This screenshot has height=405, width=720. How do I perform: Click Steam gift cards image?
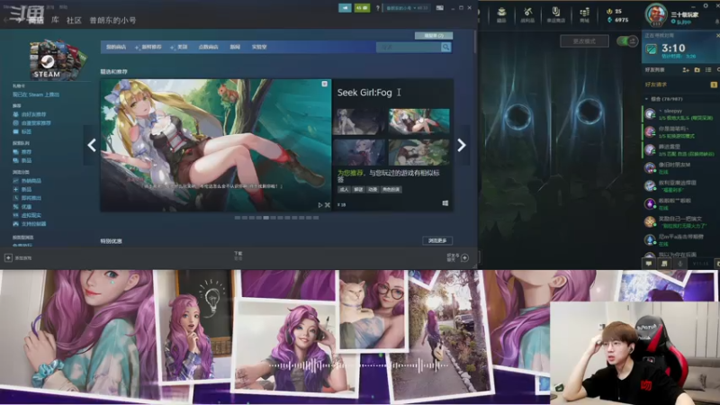[58, 59]
